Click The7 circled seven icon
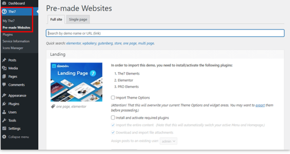 pyautogui.click(x=4, y=12)
